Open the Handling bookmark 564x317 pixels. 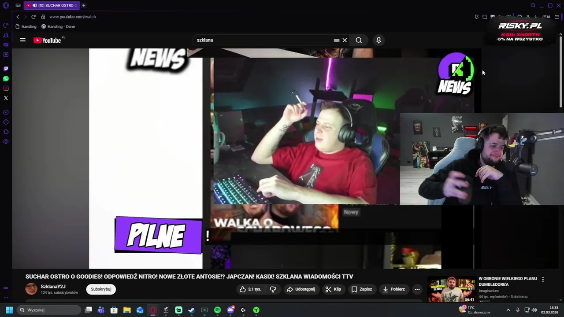click(x=26, y=26)
